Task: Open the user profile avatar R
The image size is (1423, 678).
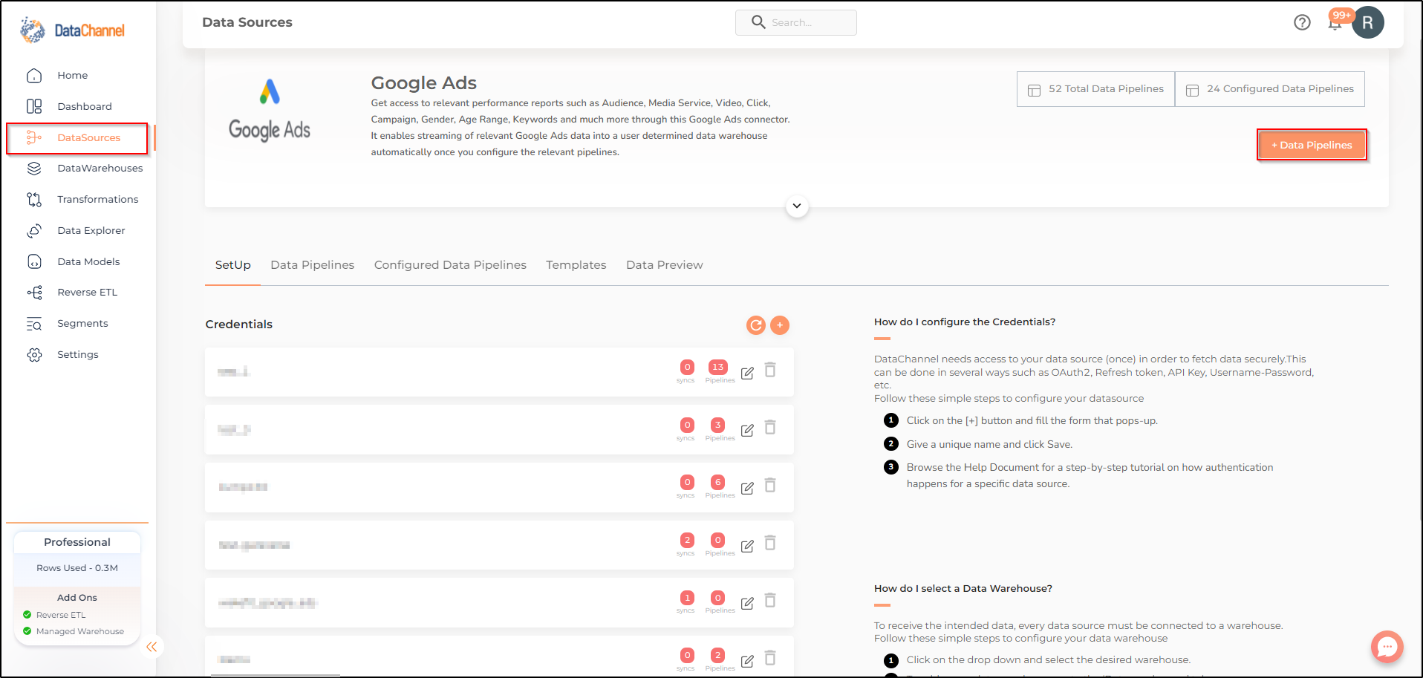Action: pos(1368,22)
